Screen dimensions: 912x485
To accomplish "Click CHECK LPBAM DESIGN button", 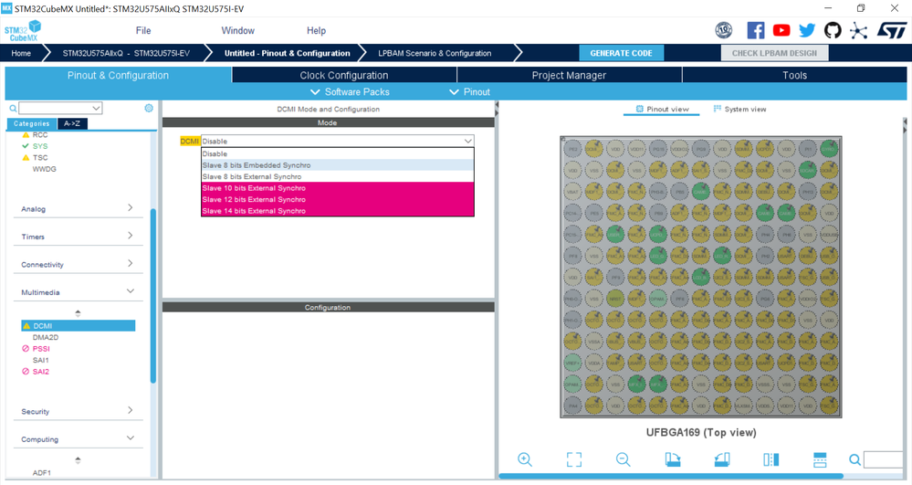I will (x=774, y=53).
